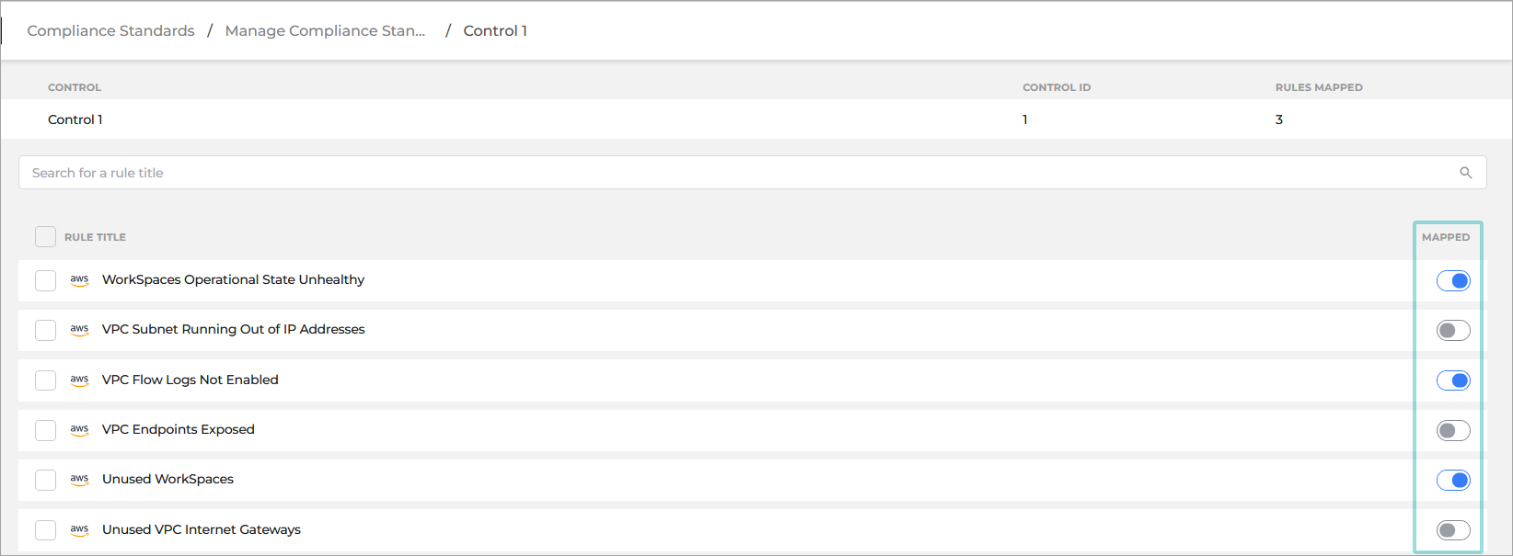1513x556 pixels.
Task: Enable mapping for VPC Subnet Running Out of IP Addresses
Action: click(1453, 330)
